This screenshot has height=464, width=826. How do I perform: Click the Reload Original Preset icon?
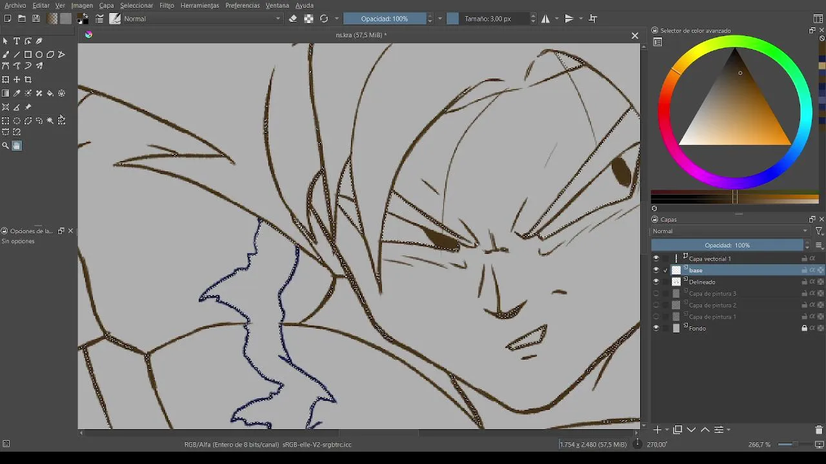324,19
